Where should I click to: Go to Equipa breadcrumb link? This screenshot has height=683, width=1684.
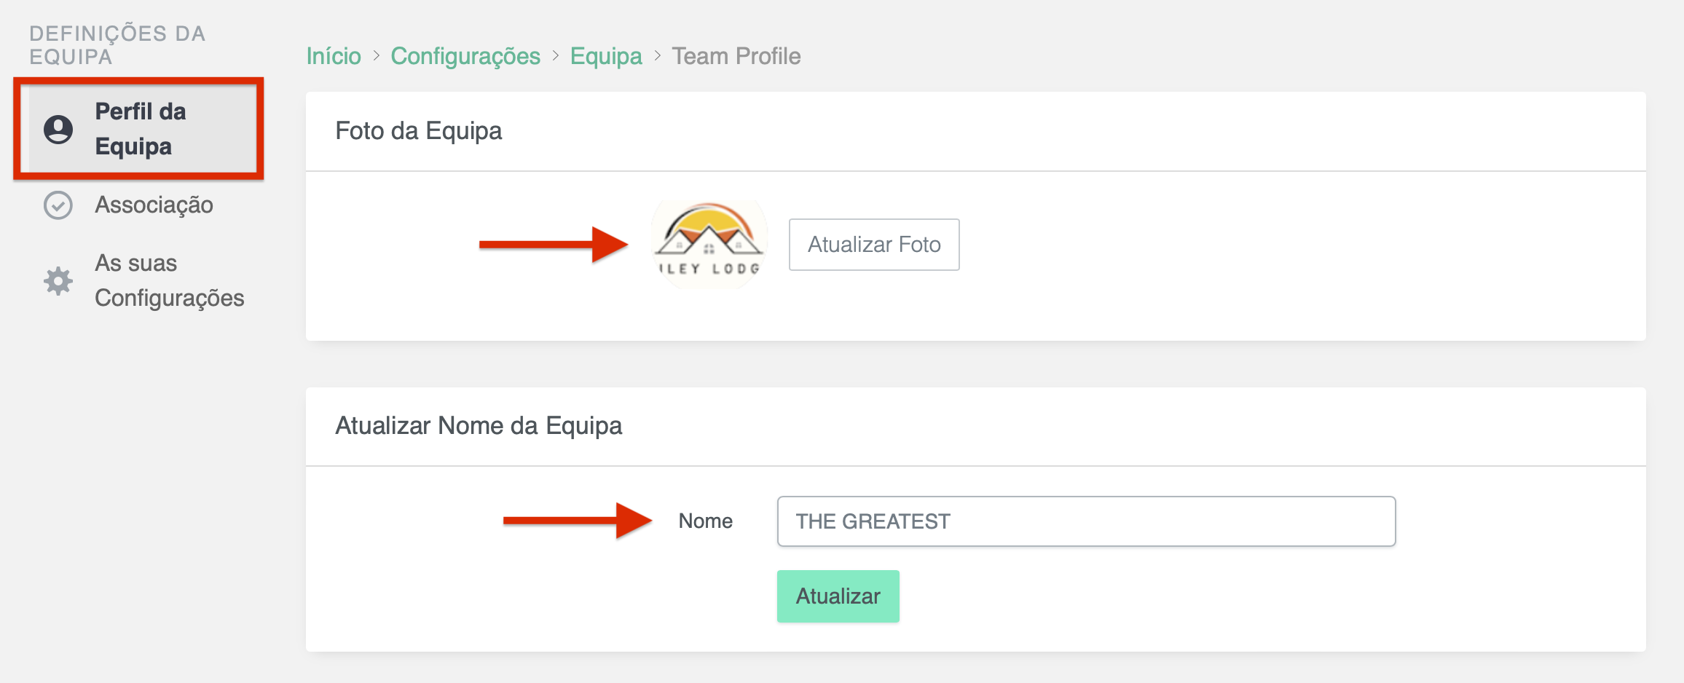tap(606, 55)
